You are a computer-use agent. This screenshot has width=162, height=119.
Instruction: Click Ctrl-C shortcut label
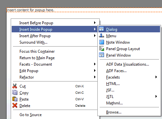[80, 92]
